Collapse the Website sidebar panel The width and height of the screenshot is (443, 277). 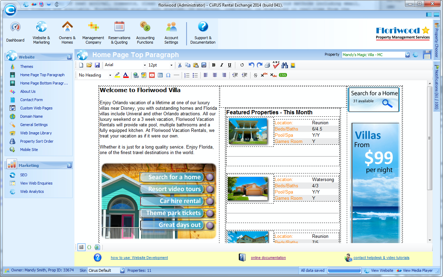pos(69,57)
